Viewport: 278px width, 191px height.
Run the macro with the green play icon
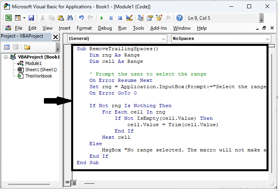tap(102, 18)
